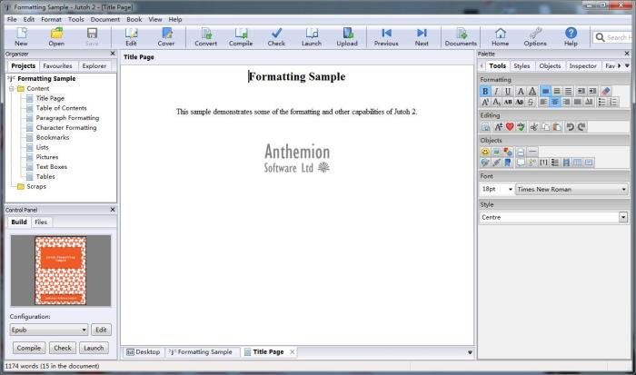
Task: Click the Edit project toolbar icon
Action: (x=131, y=36)
